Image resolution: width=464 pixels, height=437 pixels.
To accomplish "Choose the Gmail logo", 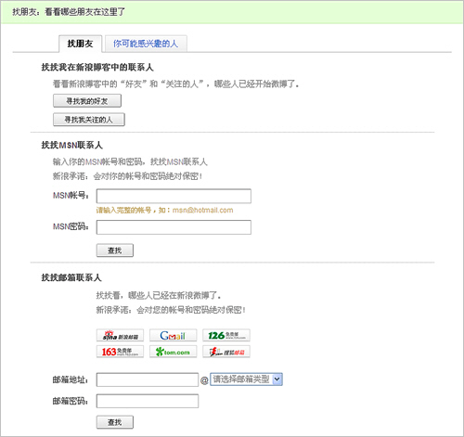I will coord(173,335).
